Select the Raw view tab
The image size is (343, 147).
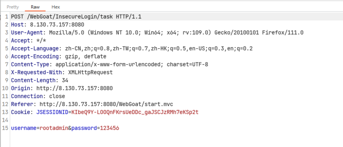coord(35,7)
